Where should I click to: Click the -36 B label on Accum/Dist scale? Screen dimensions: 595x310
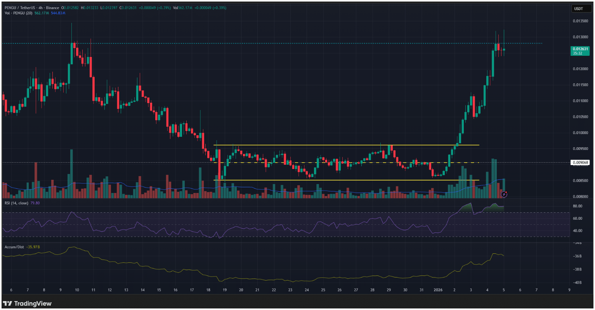577,256
